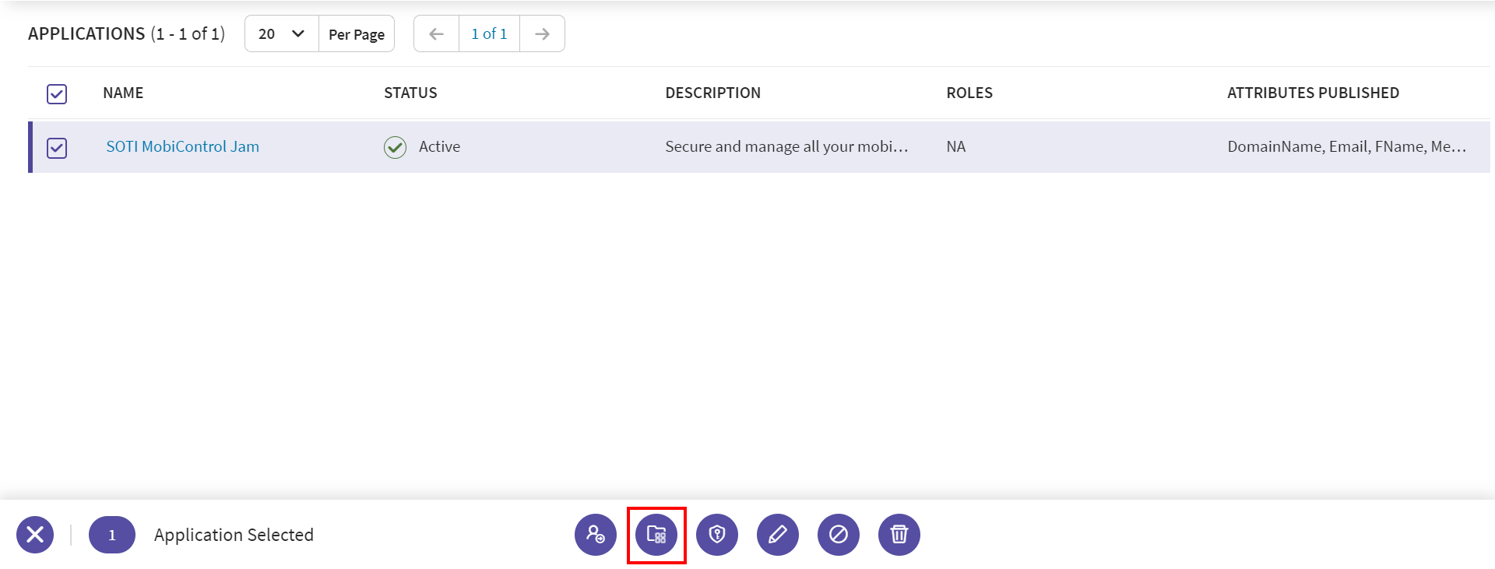Click the 'Secure and manage all your mobi...' description
Screen dimensions: 1495x569
(x=786, y=146)
